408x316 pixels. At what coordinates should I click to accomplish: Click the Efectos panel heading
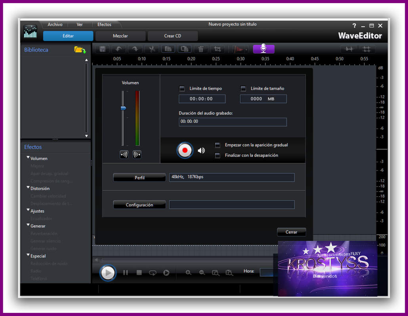pyautogui.click(x=33, y=147)
